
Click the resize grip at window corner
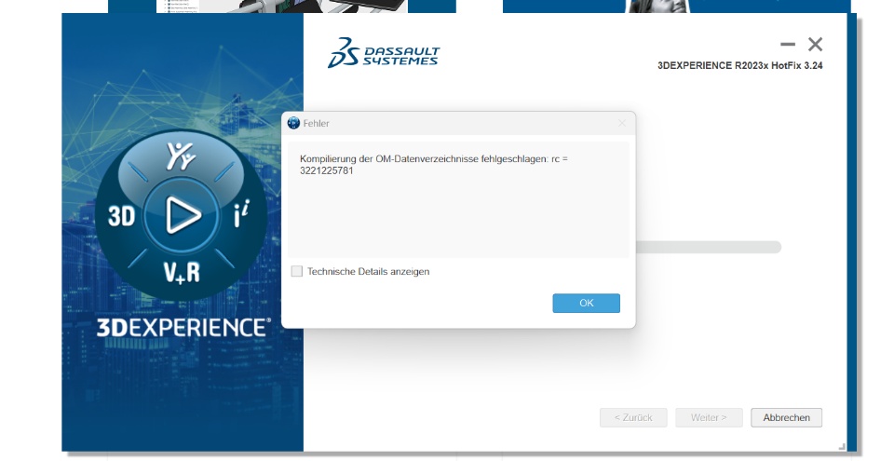coord(842,447)
